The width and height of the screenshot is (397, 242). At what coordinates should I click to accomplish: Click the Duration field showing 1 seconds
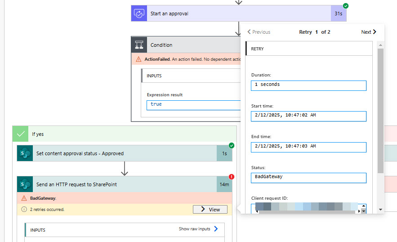[x=308, y=85]
